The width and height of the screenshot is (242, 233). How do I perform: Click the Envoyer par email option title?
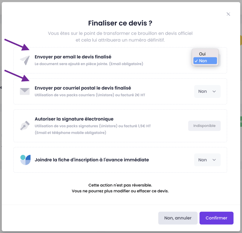click(x=73, y=57)
